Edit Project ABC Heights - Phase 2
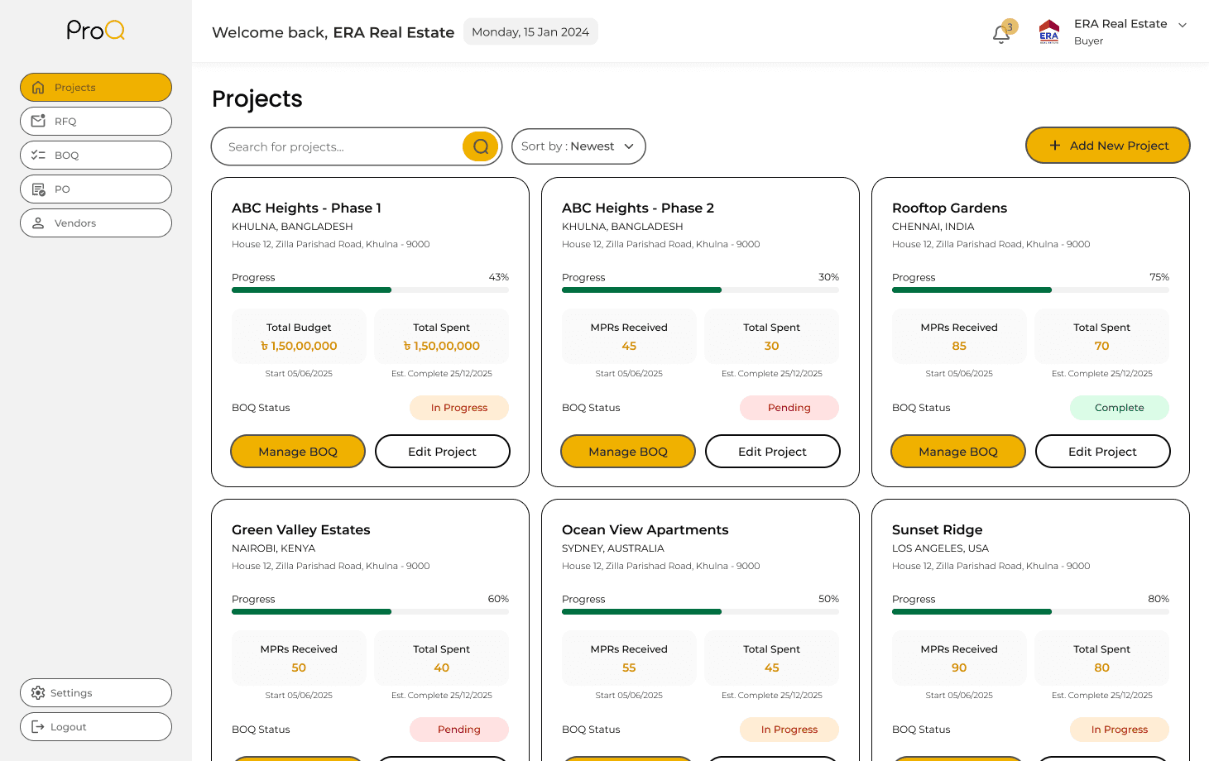Viewport: 1209px width, 761px height. pos(773,452)
